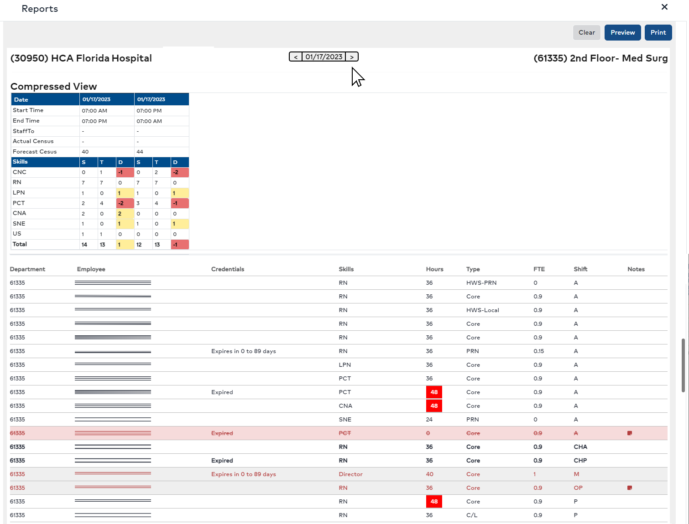Select the (61335) 2nd Floor- Med Surg label
Screen dimensions: 689x524
point(600,58)
